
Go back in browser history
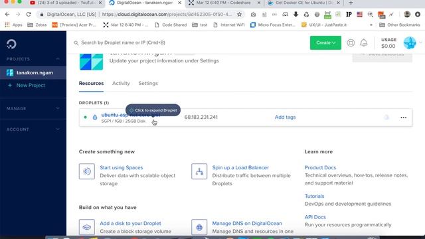pos(7,15)
